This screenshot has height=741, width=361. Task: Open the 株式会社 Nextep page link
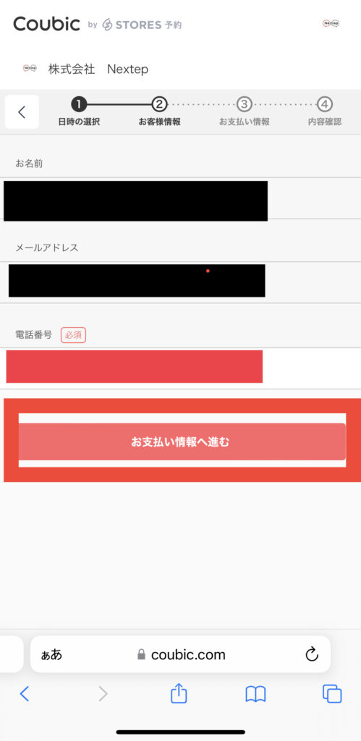(98, 69)
